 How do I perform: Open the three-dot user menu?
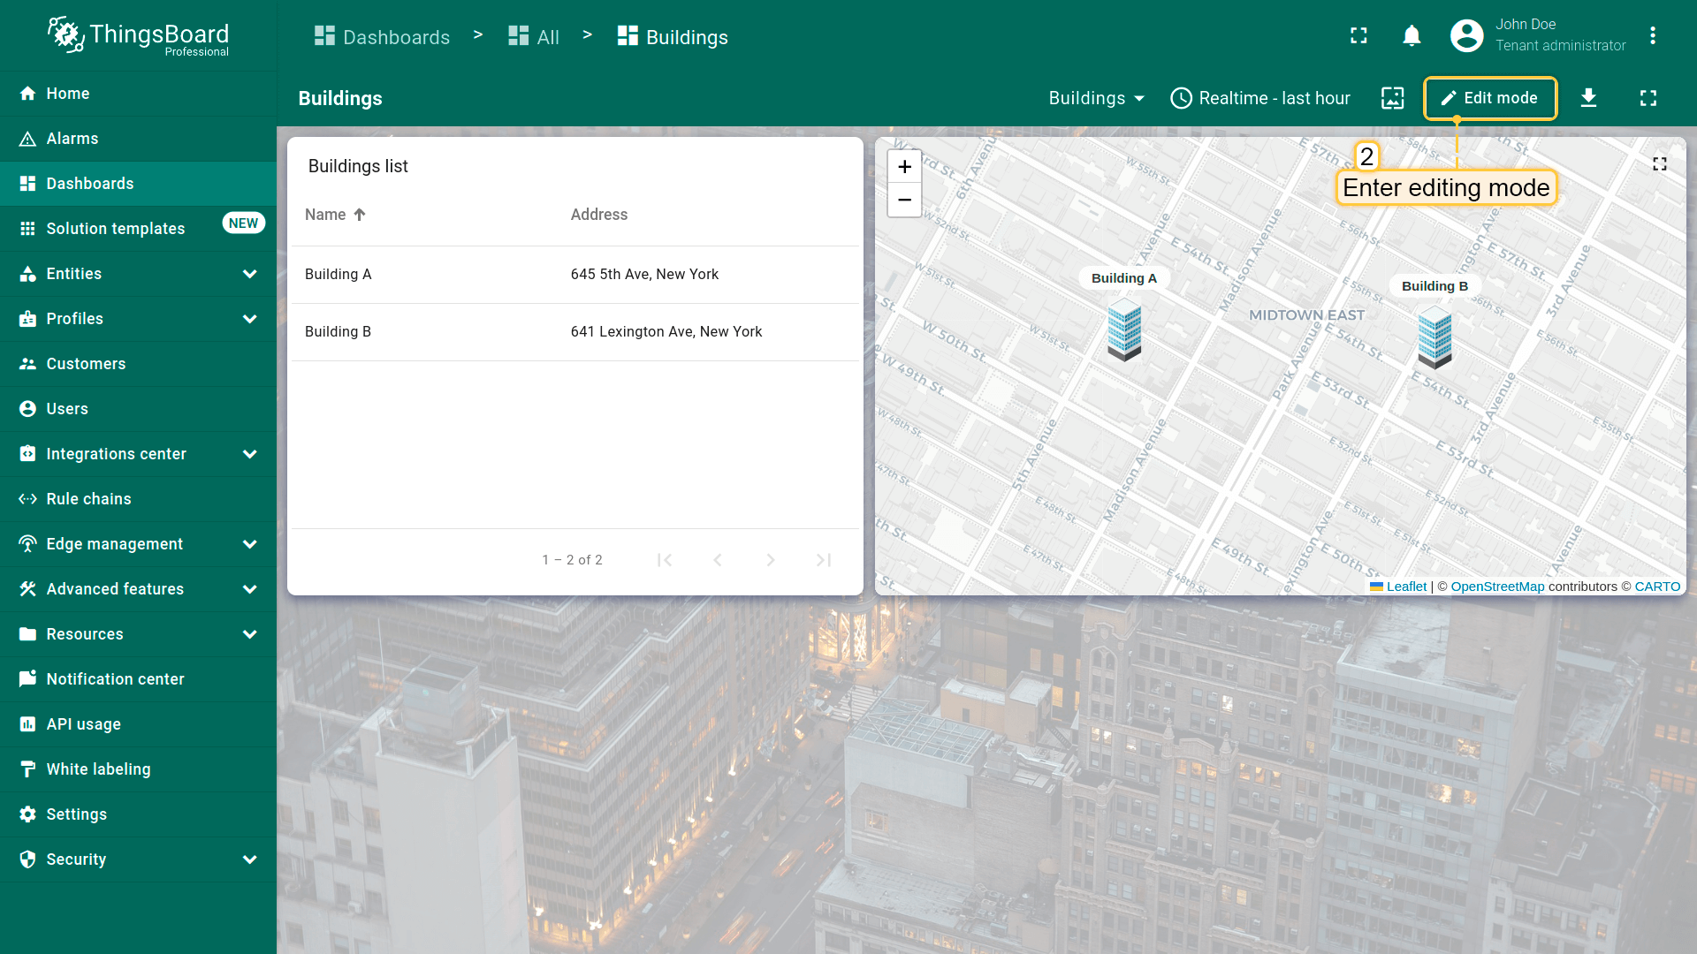1652,35
